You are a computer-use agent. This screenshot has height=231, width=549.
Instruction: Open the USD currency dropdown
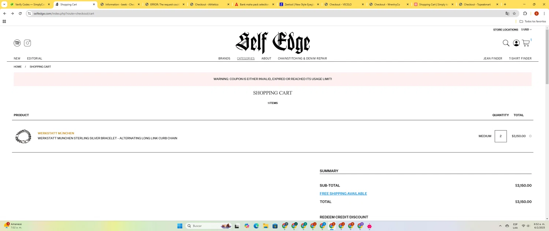tap(526, 30)
